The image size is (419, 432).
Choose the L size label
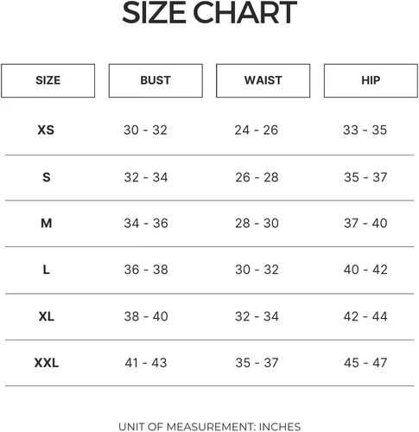[x=47, y=270]
